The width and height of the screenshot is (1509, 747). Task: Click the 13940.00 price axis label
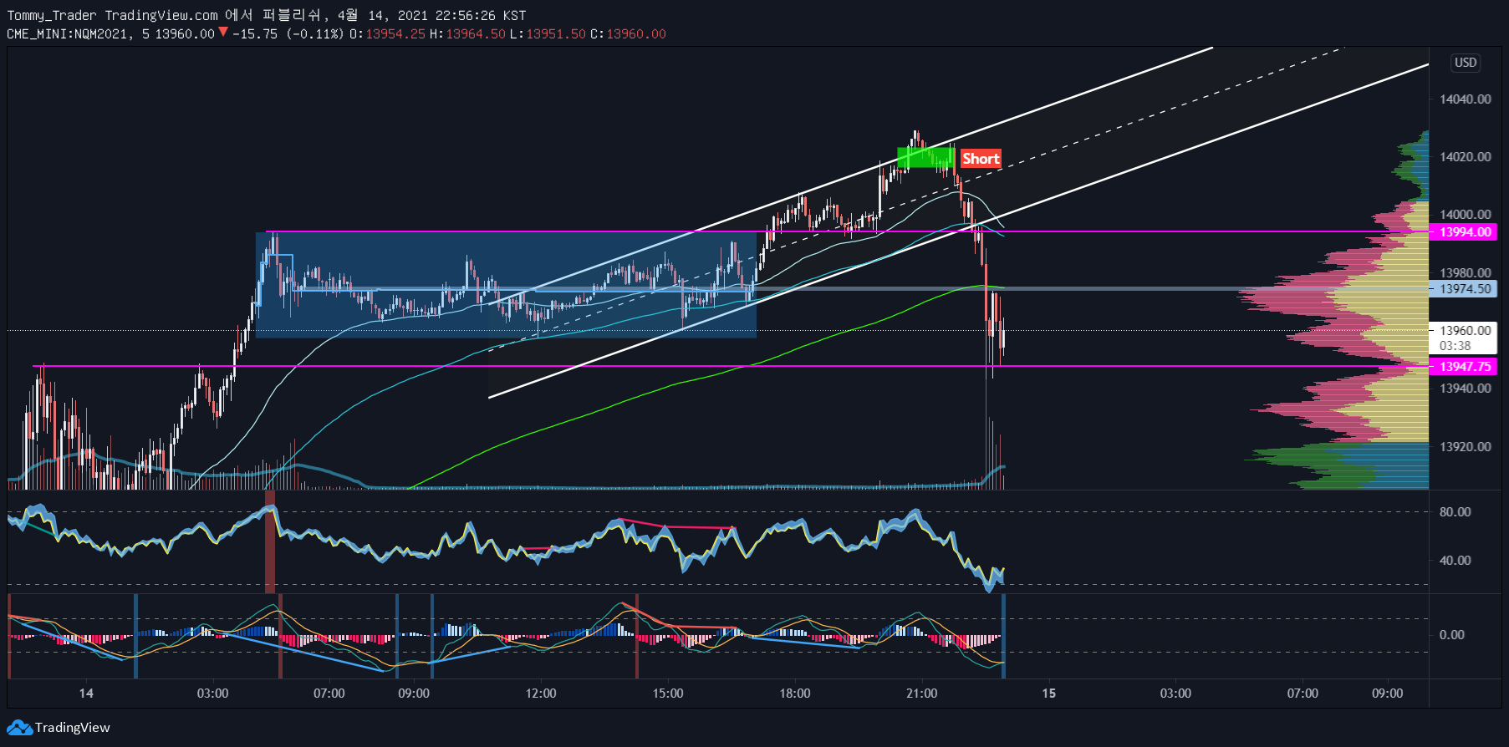(x=1465, y=389)
